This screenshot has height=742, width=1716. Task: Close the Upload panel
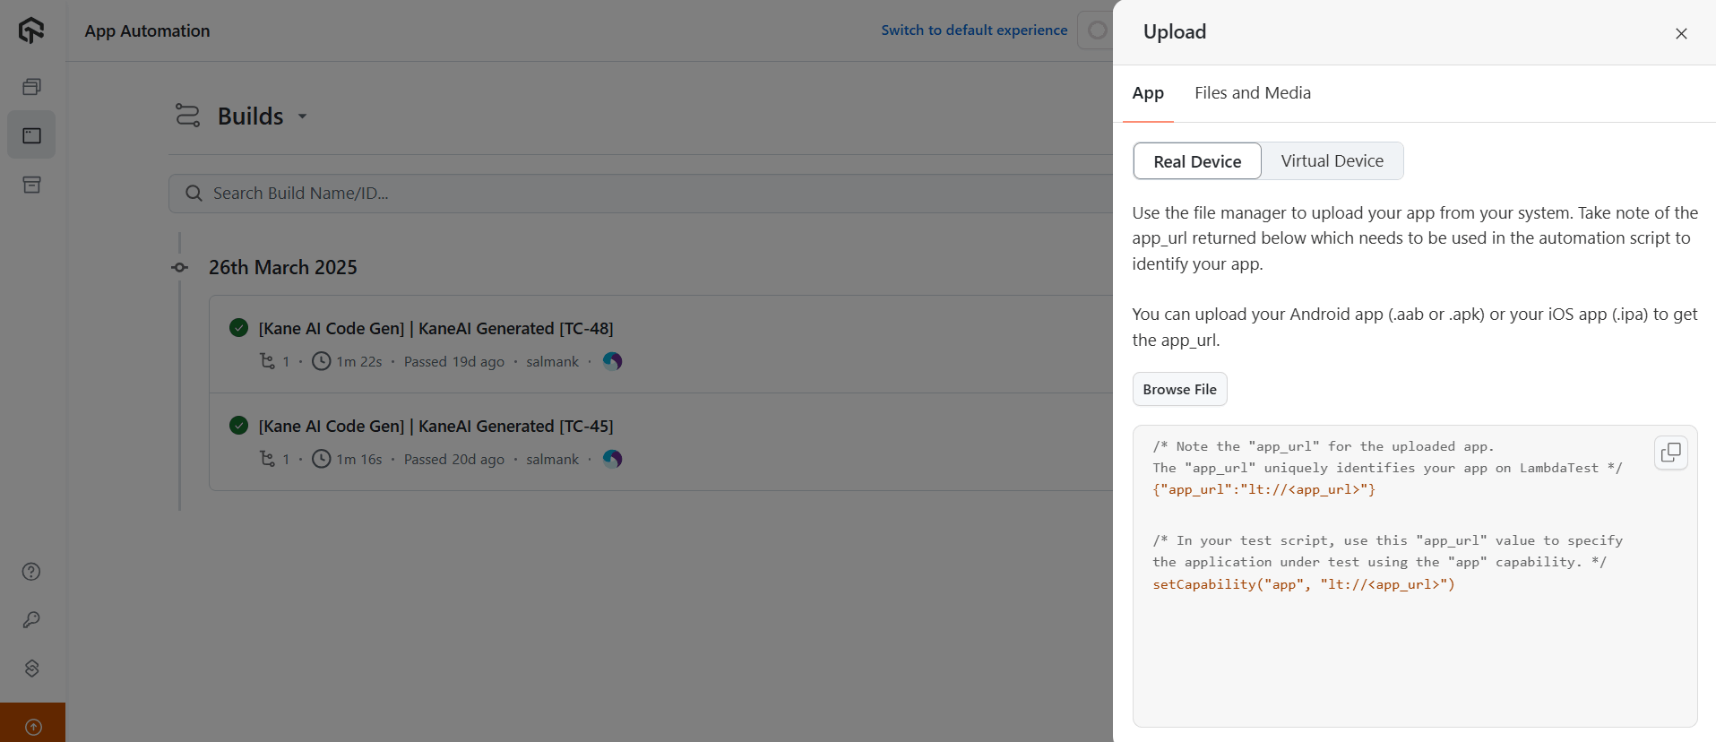point(1681,33)
